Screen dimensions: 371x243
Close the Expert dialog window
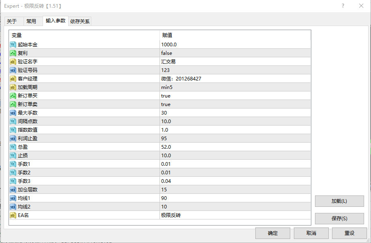[x=361, y=6]
